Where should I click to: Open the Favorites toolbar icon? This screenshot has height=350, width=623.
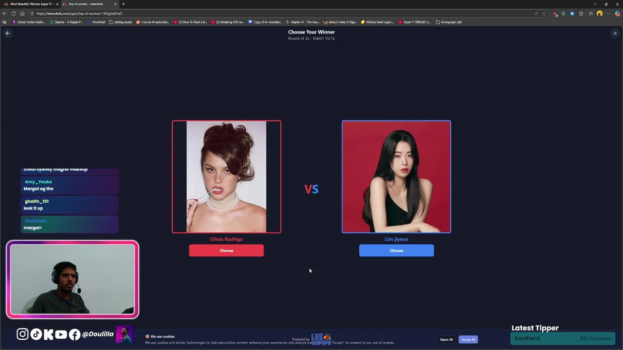(x=590, y=14)
